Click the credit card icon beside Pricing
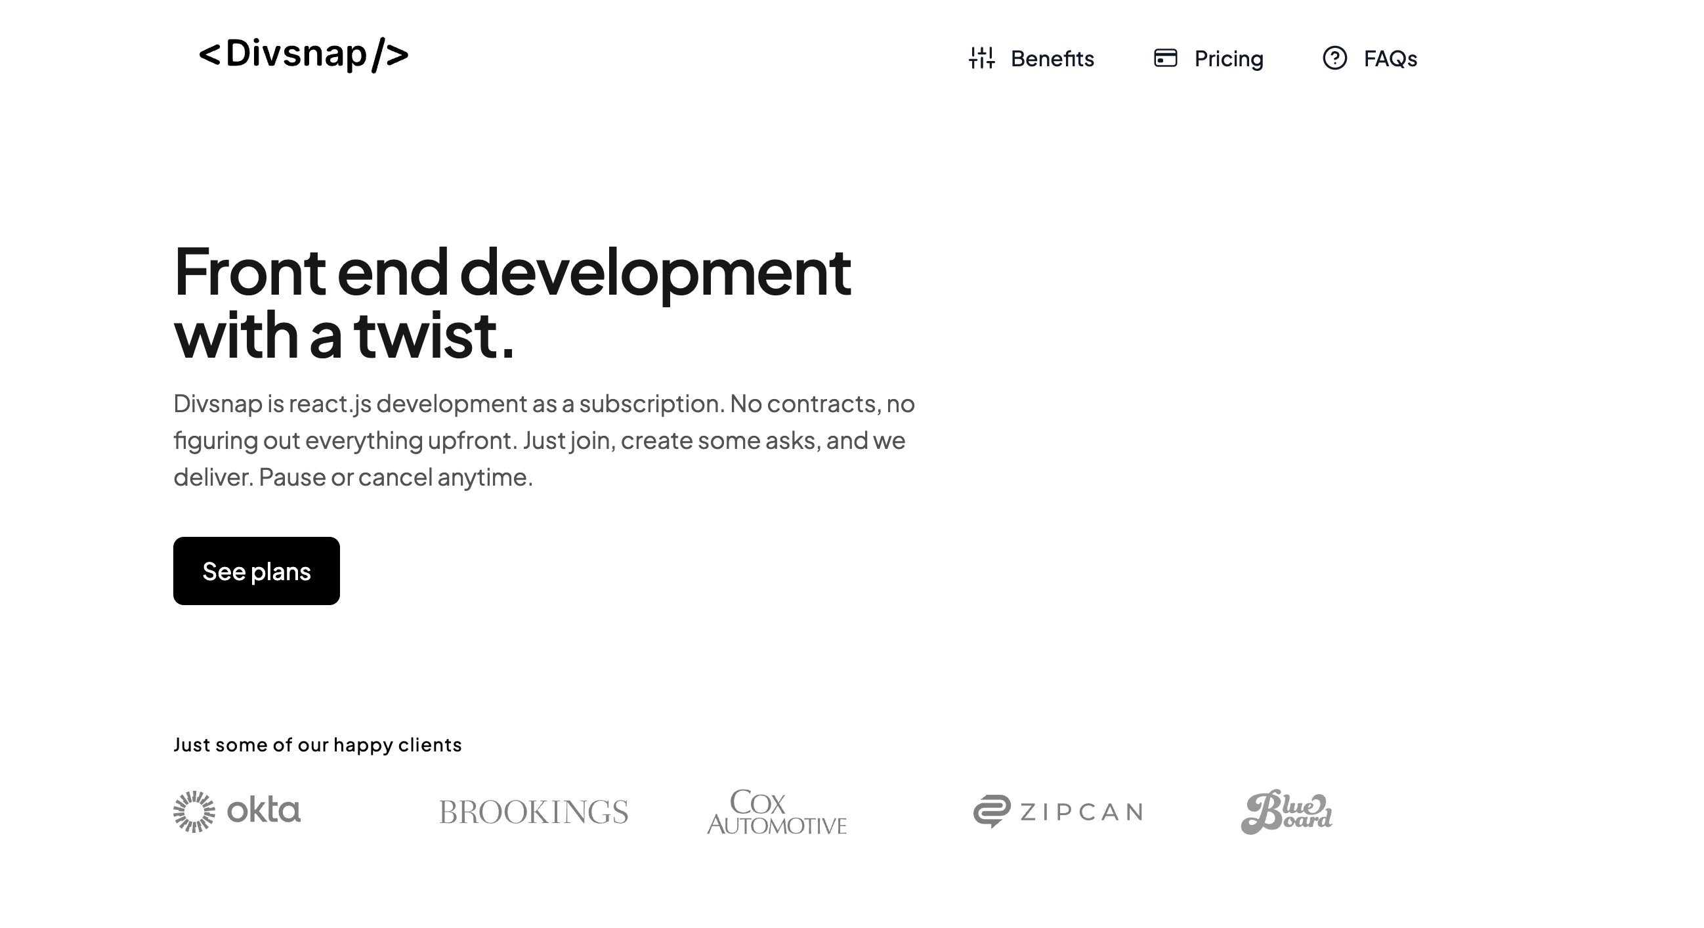This screenshot has height=928, width=1704. [1165, 58]
